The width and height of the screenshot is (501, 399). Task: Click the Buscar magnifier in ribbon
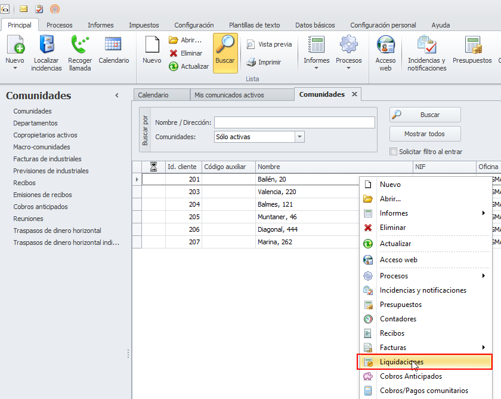225,52
